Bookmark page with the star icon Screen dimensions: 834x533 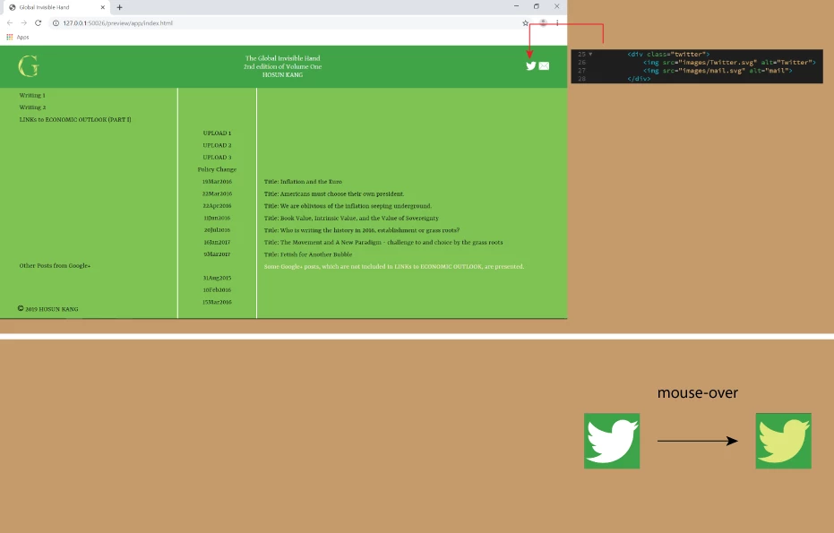point(526,23)
